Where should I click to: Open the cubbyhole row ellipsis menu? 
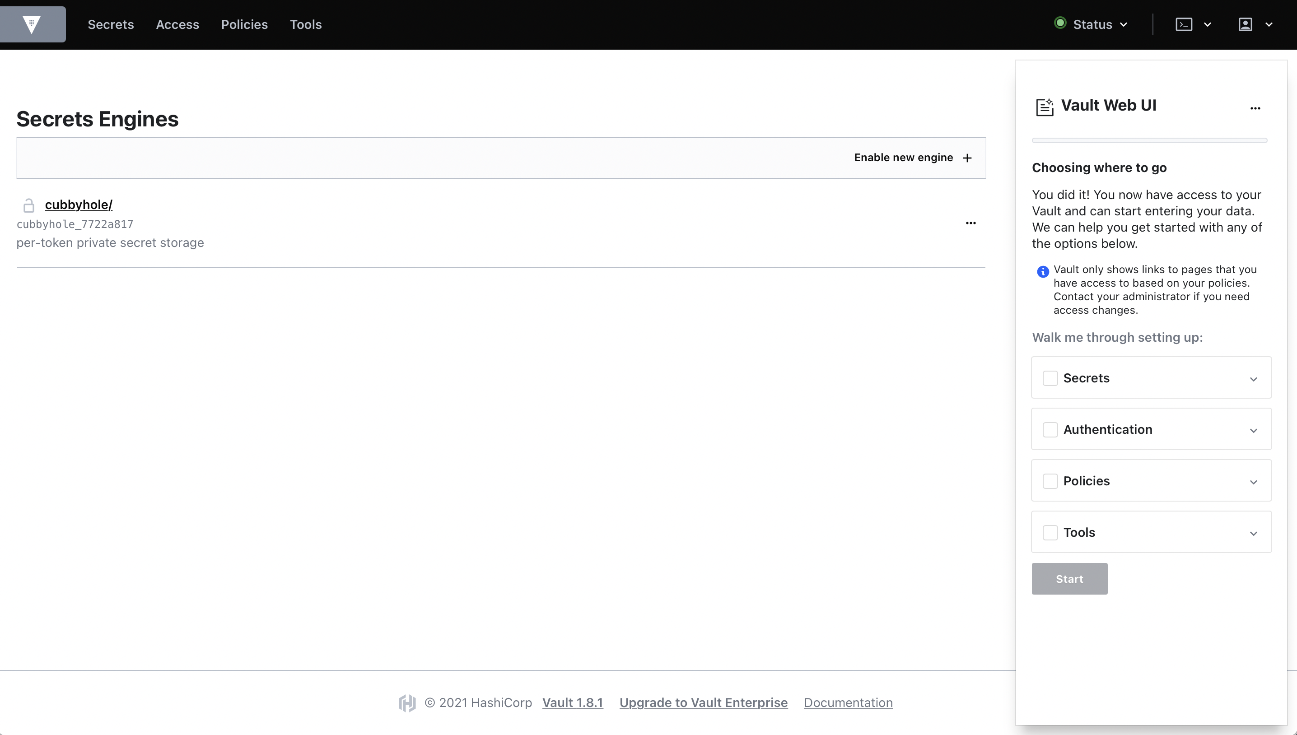point(970,223)
